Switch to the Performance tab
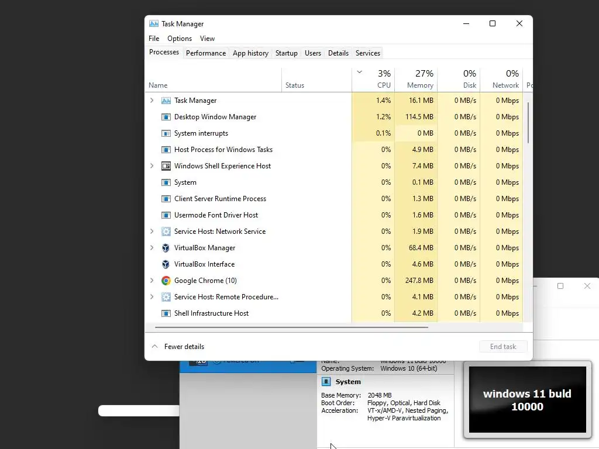This screenshot has height=449, width=599. click(206, 53)
